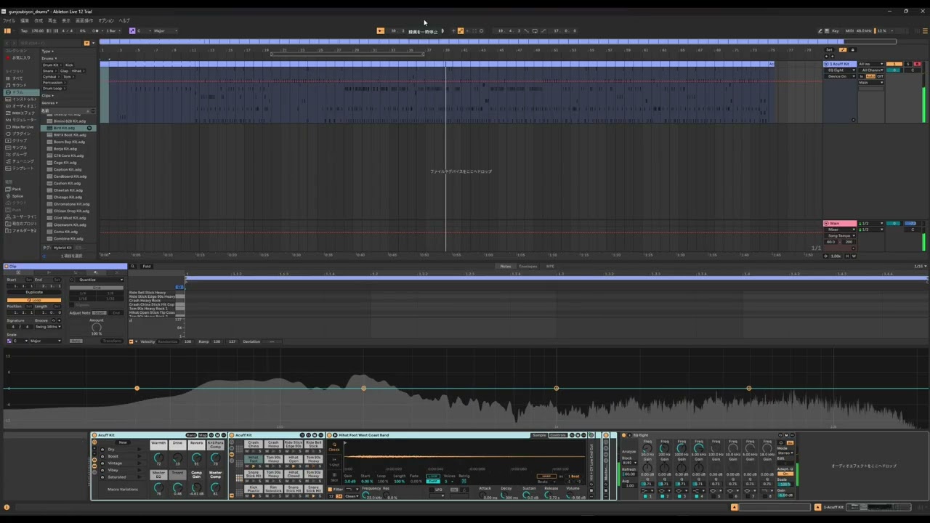
Task: Toggle the browser show/hide icon
Action: pyautogui.click(x=7, y=31)
